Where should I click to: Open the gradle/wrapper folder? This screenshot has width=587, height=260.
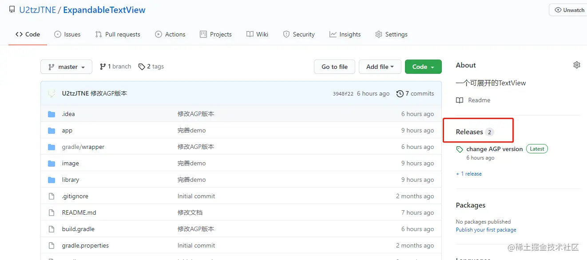click(x=83, y=147)
